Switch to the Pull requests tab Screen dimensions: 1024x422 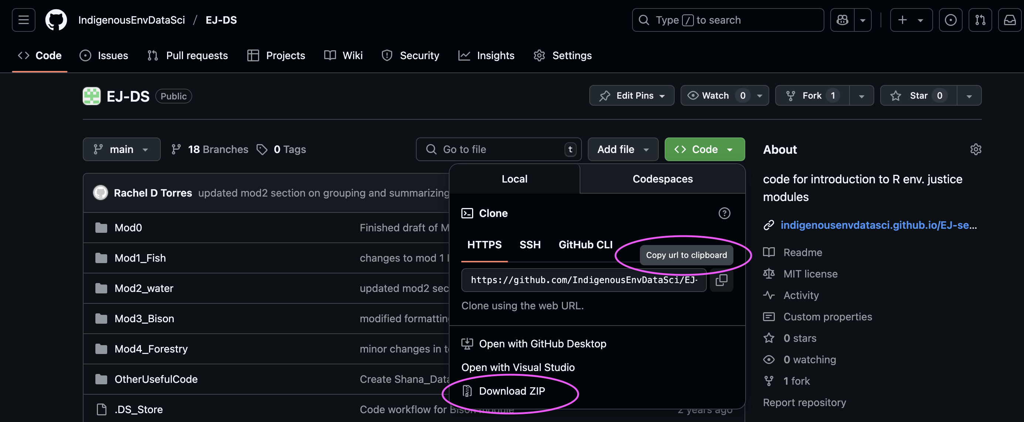[x=188, y=55]
